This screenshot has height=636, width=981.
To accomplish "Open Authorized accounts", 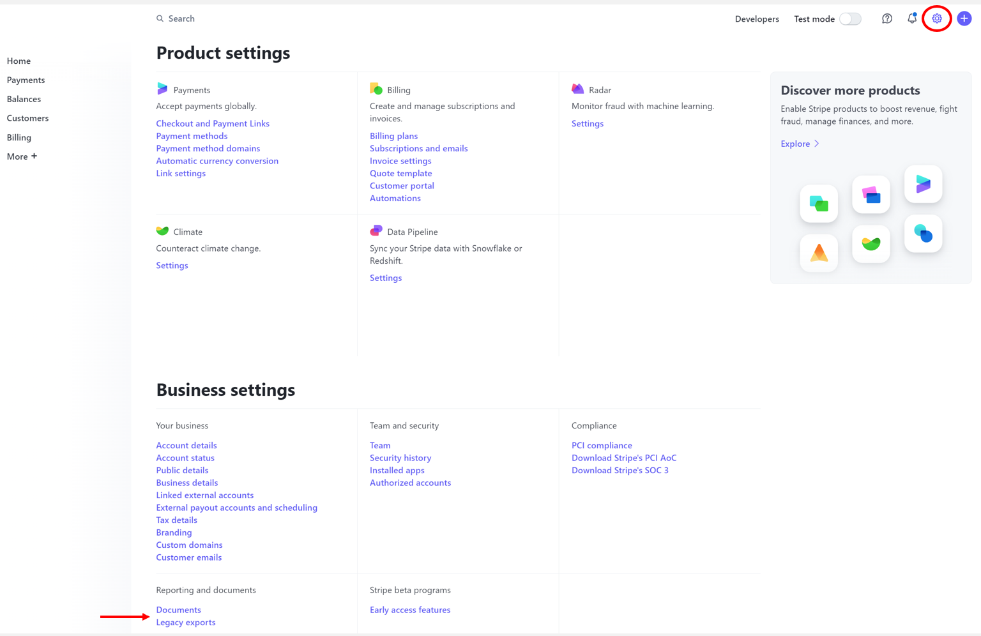I will tap(410, 483).
